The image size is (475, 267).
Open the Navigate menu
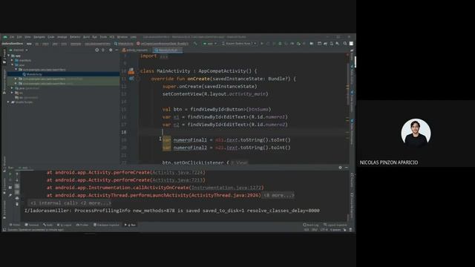click(x=39, y=37)
